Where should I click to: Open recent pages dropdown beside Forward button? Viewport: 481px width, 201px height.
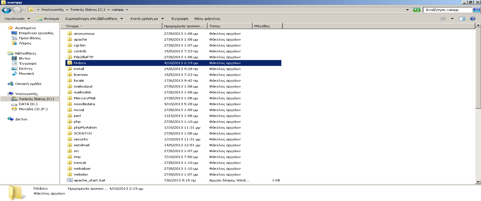pos(24,10)
